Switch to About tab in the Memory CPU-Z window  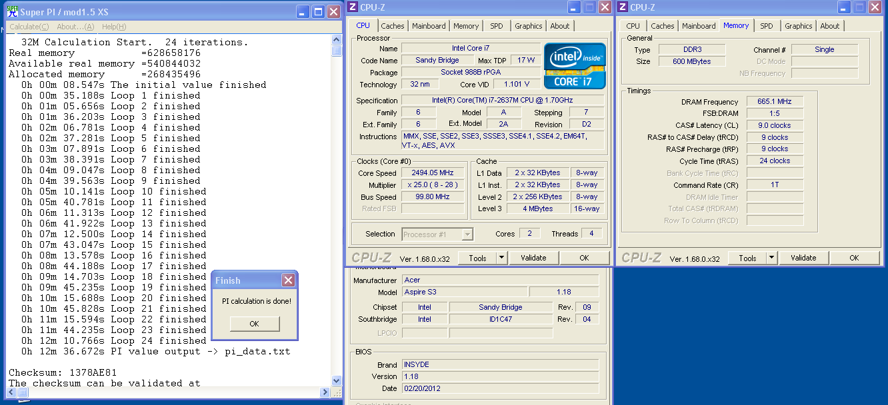[x=830, y=26]
